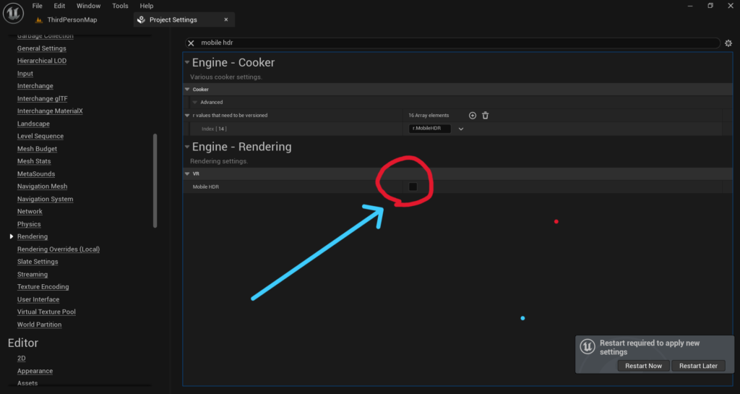This screenshot has width=740, height=394.
Task: Open the settings gear beside the search bar
Action: 728,43
